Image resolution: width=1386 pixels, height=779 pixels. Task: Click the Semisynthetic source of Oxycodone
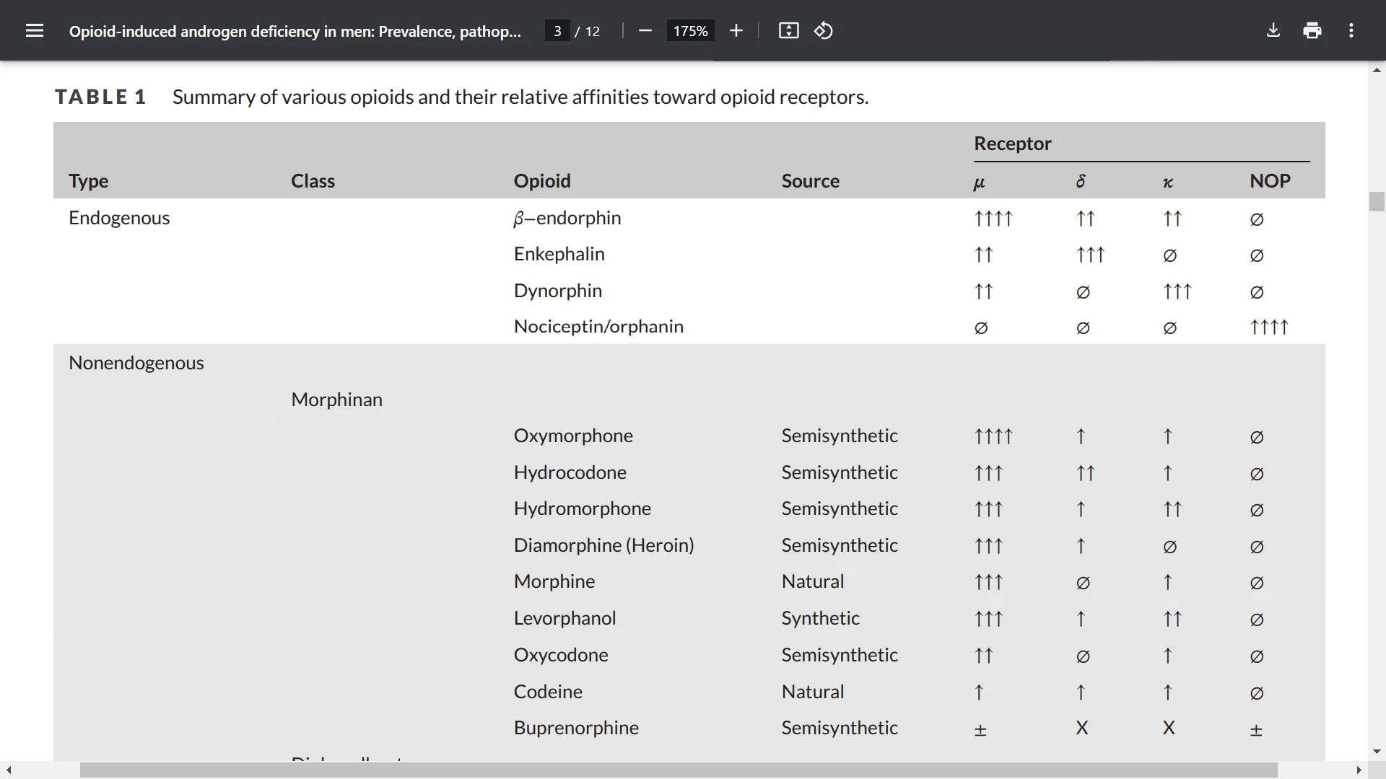(840, 655)
